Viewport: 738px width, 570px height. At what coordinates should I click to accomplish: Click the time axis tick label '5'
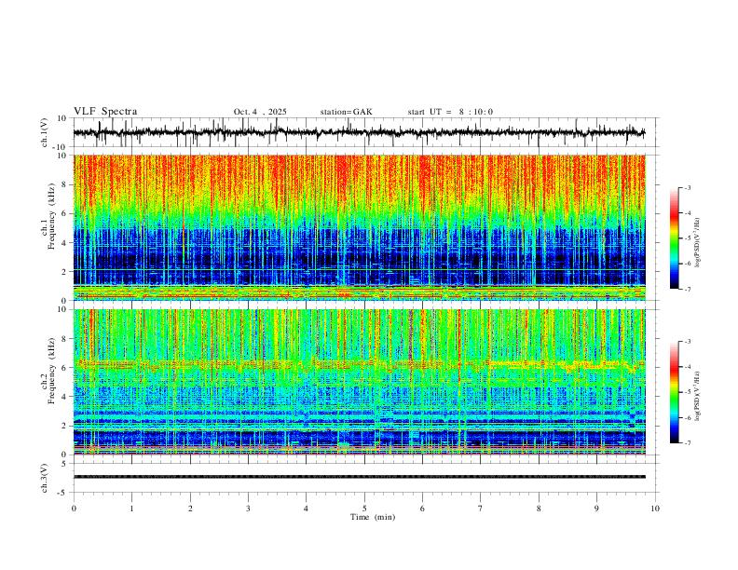click(x=364, y=509)
